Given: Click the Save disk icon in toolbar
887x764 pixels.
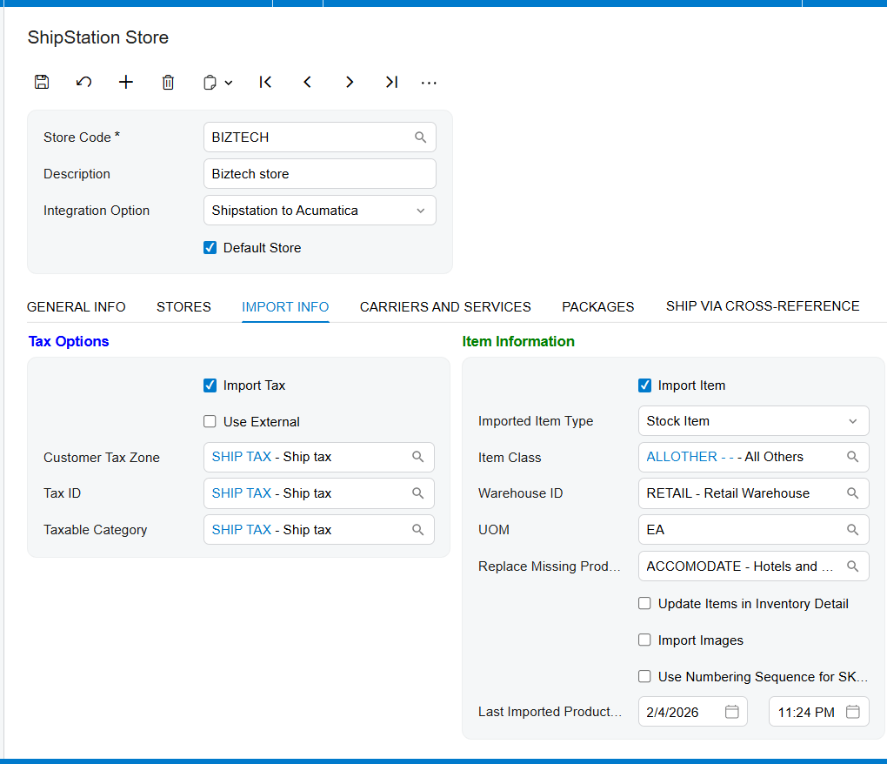Looking at the screenshot, I should [x=42, y=82].
